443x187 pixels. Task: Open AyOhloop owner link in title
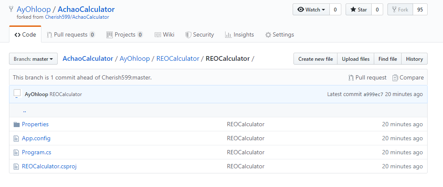click(34, 9)
